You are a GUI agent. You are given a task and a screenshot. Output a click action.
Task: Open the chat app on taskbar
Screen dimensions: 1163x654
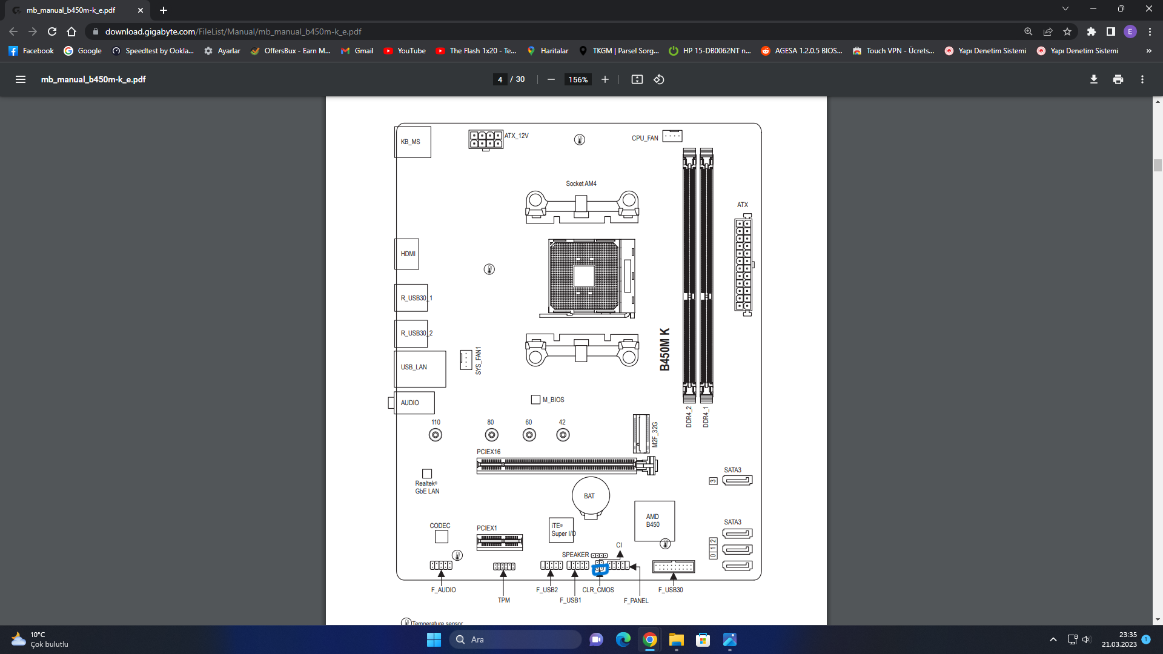[x=596, y=639]
